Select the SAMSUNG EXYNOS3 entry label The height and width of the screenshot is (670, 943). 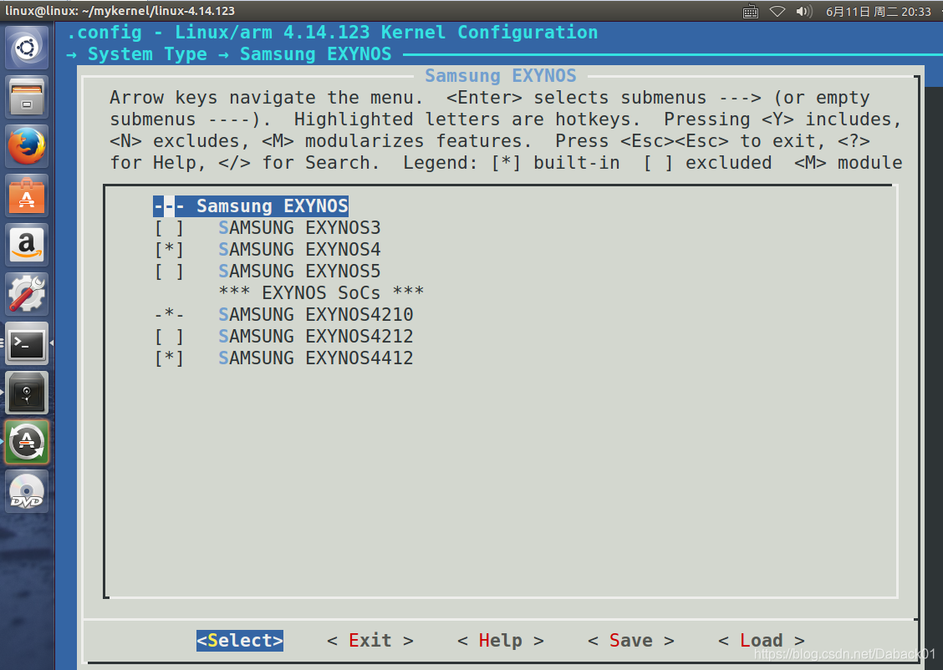(x=299, y=228)
